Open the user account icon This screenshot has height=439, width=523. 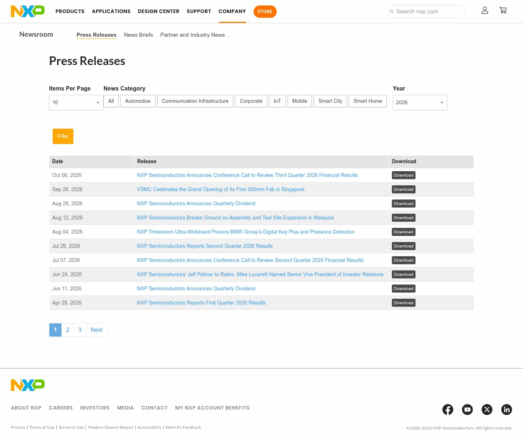click(x=485, y=11)
